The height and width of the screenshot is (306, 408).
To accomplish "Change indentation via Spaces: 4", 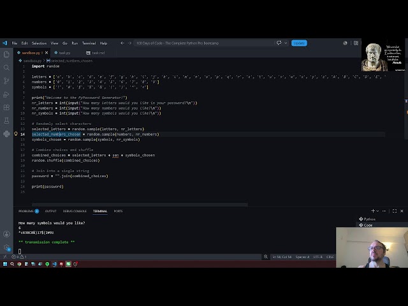I will pos(302,257).
